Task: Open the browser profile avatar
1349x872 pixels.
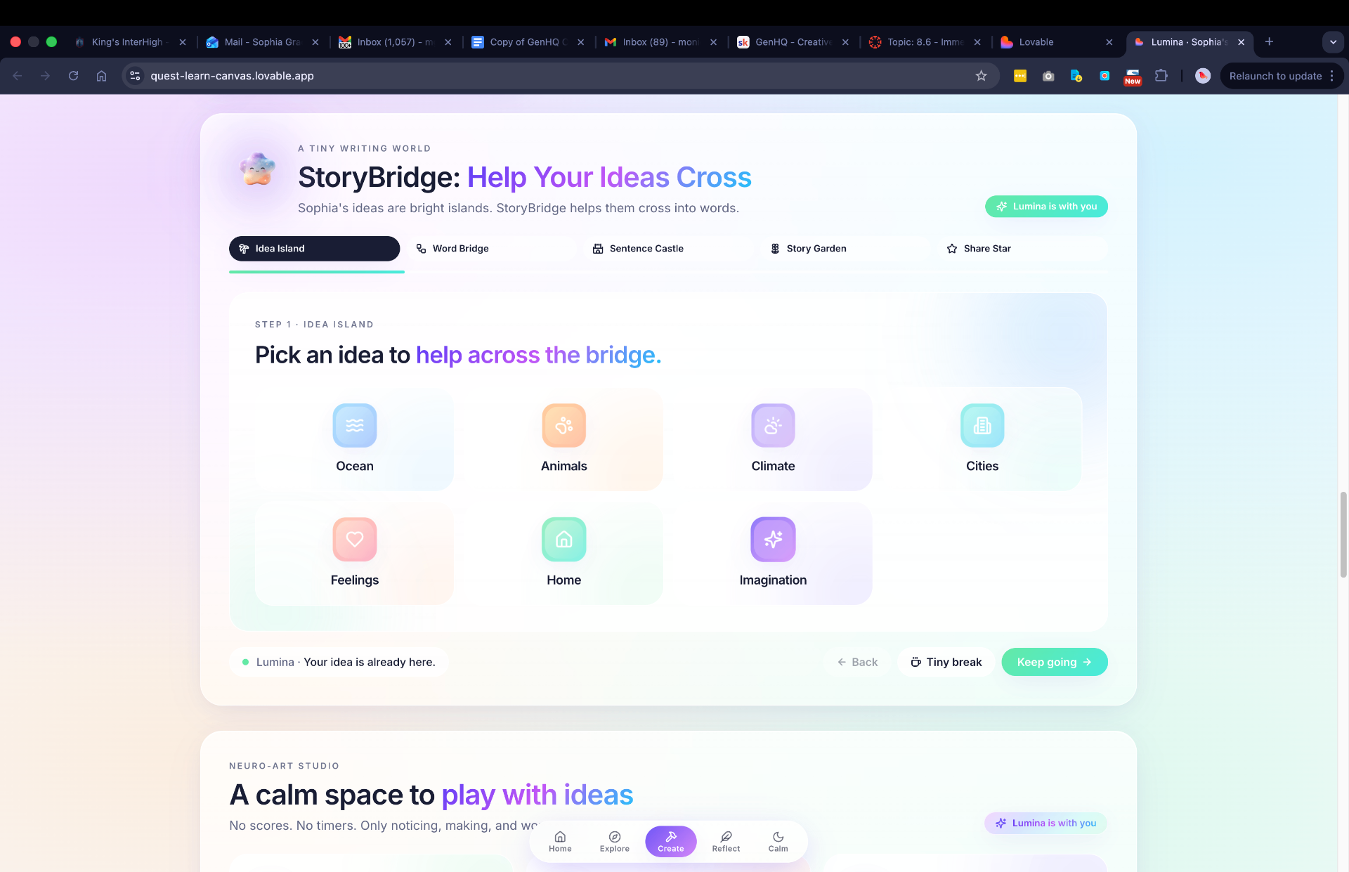Action: click(x=1203, y=76)
